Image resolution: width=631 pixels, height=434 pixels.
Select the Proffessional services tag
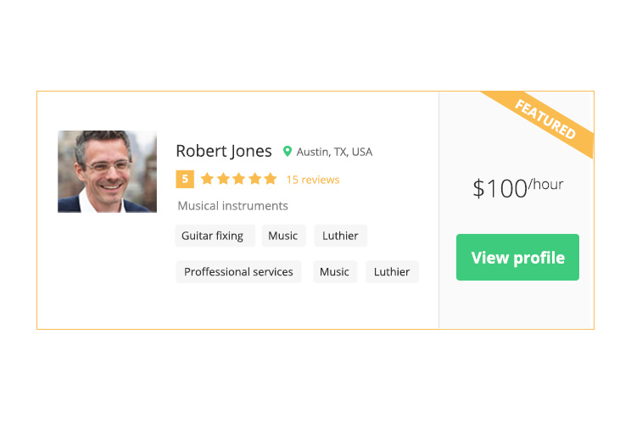pyautogui.click(x=238, y=272)
